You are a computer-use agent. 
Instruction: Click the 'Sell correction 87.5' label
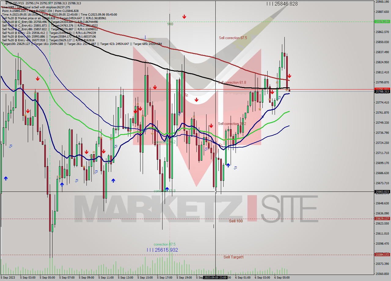[233, 38]
